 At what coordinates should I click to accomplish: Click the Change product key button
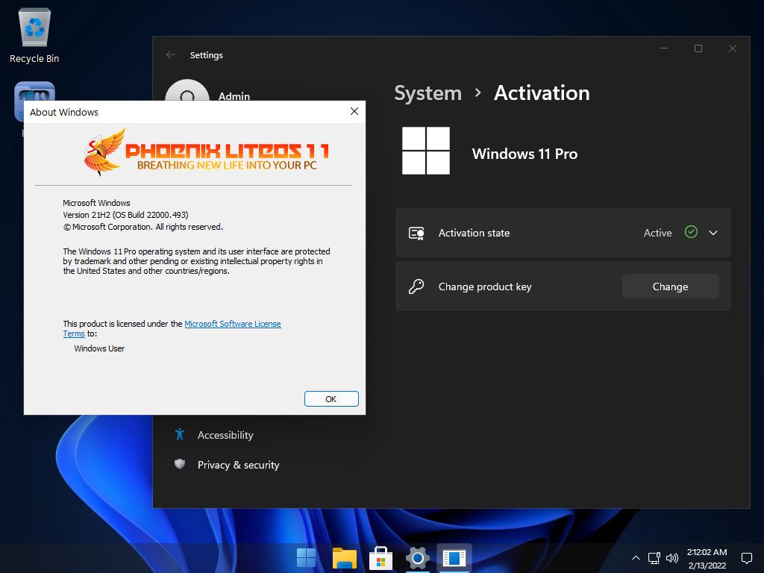670,286
